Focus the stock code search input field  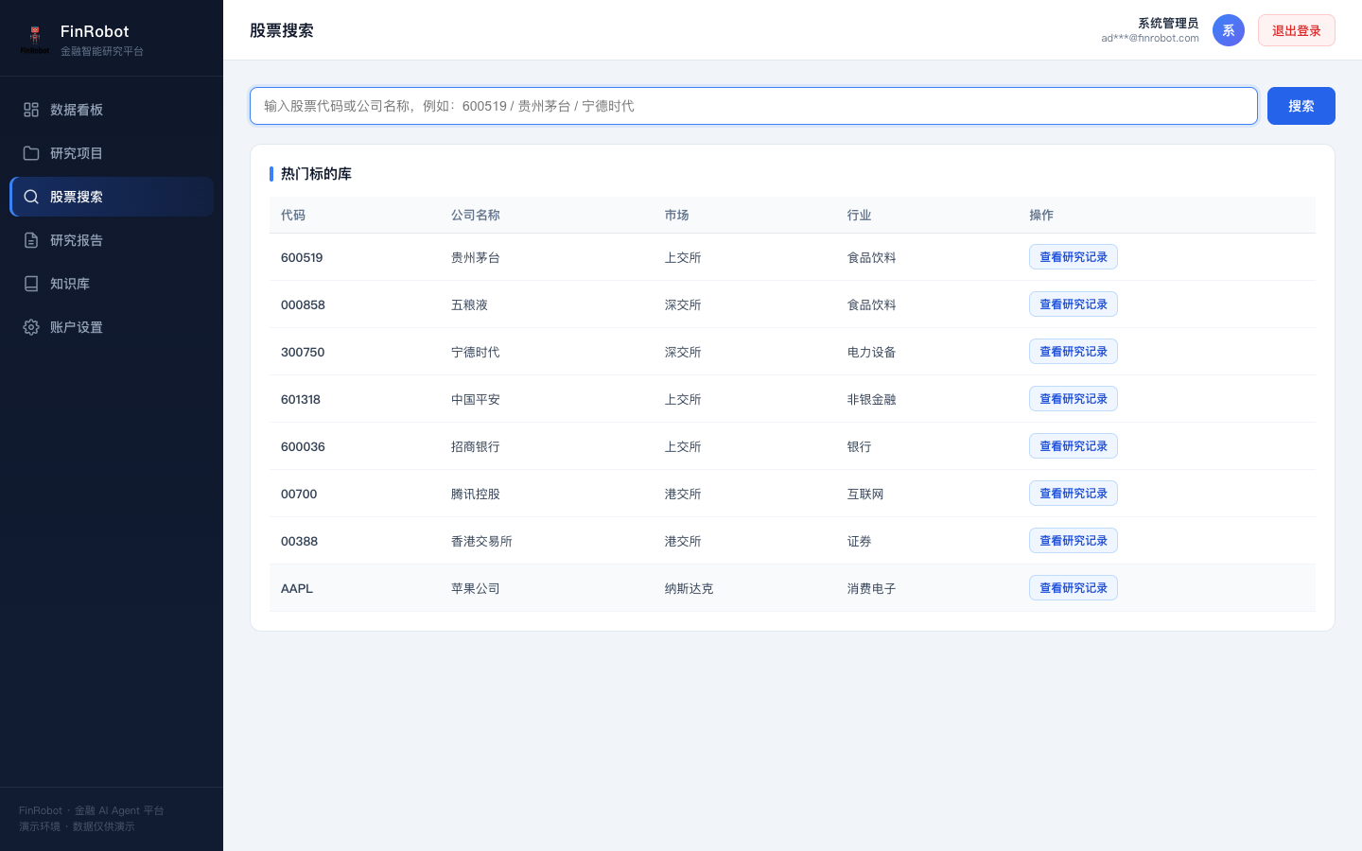[754, 106]
